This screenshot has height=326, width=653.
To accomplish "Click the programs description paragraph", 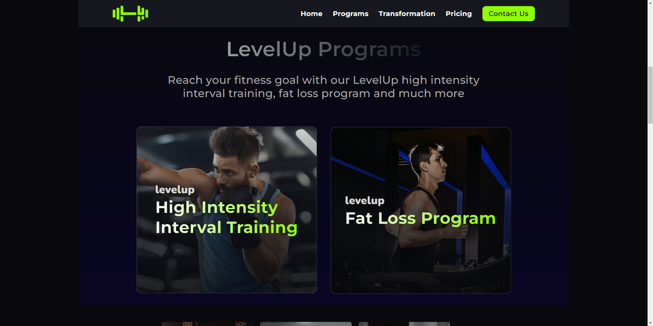I will (x=324, y=87).
